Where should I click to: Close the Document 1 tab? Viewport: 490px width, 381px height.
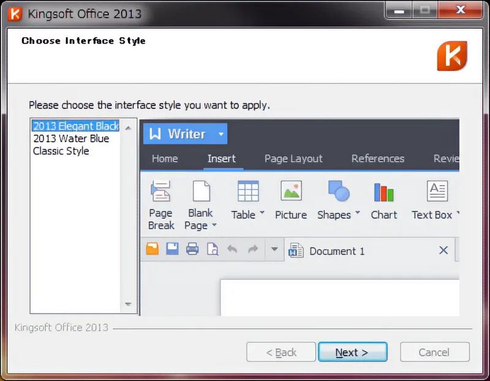point(443,250)
